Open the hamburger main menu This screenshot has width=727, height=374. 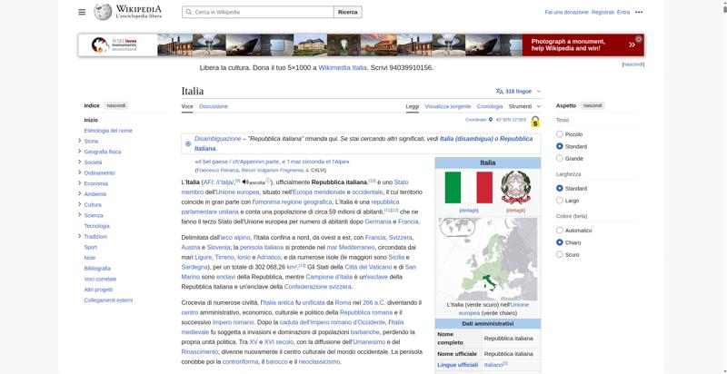click(82, 12)
